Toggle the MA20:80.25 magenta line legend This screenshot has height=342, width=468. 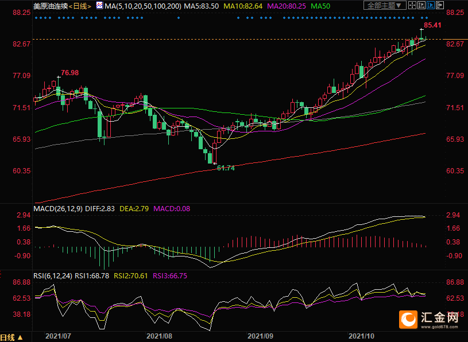point(287,6)
